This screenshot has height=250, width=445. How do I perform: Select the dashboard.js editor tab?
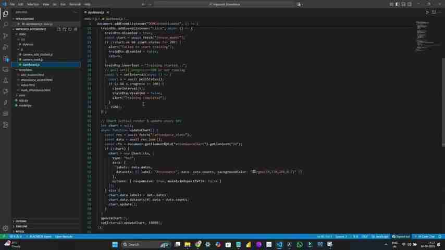point(96,12)
